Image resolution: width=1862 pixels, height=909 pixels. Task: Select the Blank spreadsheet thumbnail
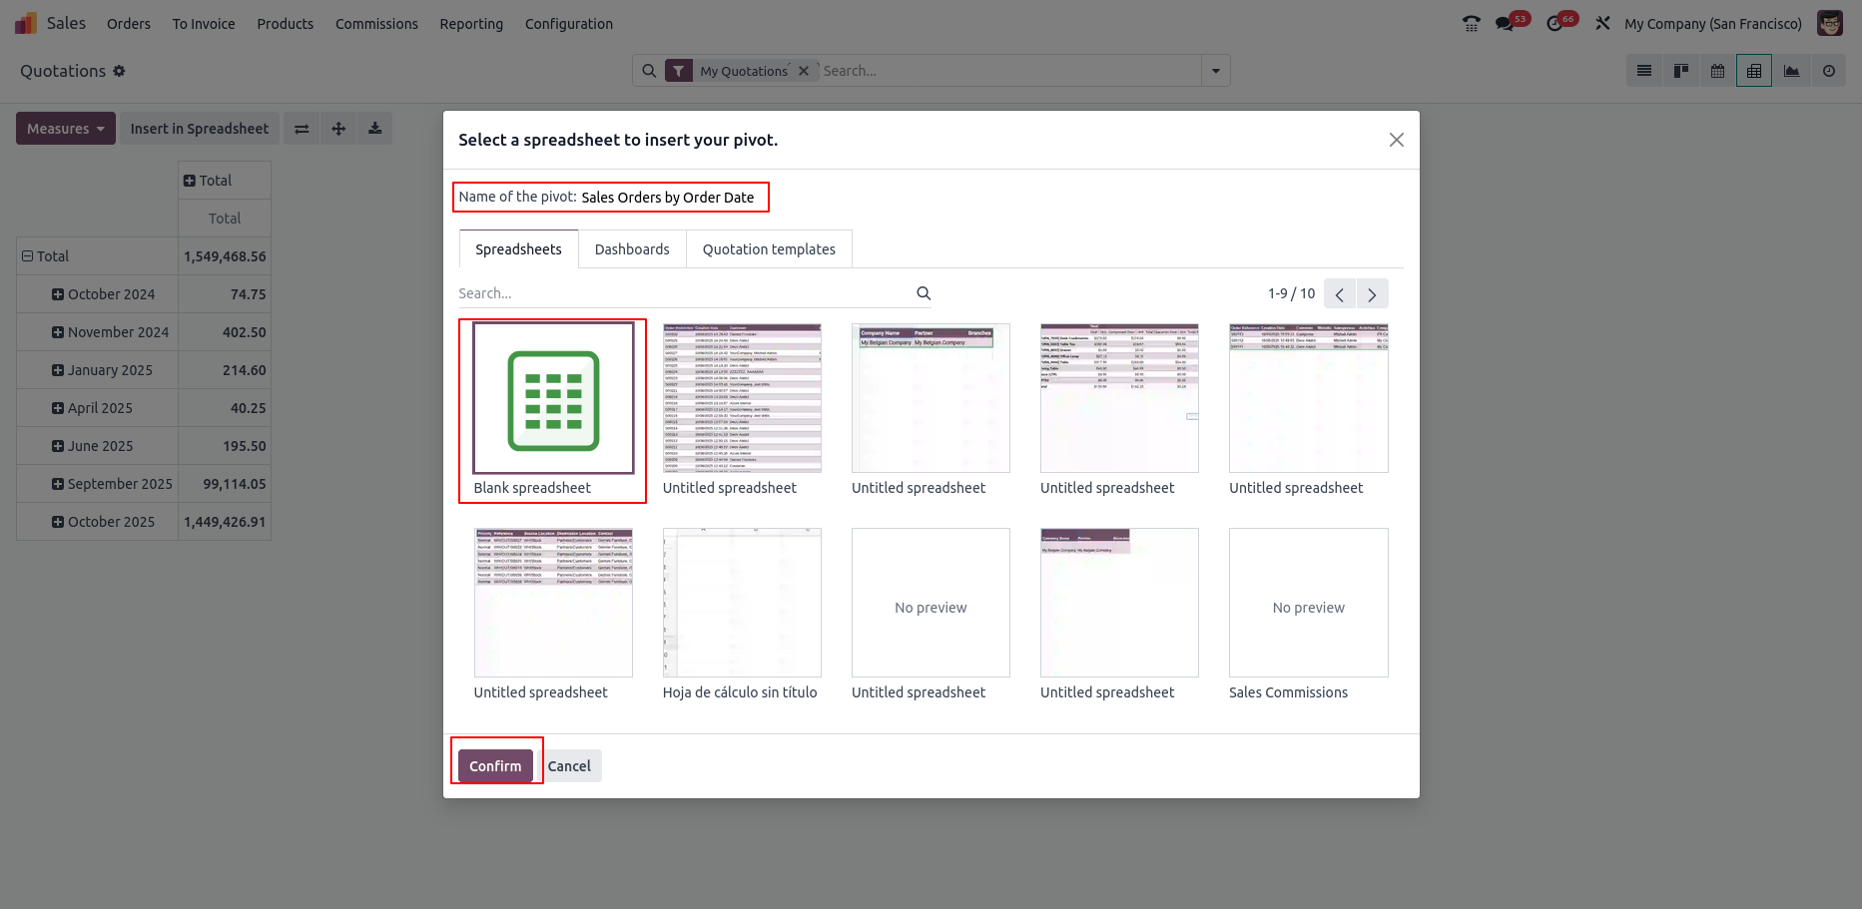pyautogui.click(x=553, y=398)
